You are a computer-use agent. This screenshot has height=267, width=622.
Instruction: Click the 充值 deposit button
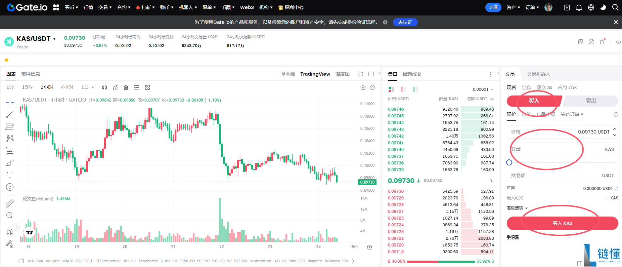tap(493, 7)
